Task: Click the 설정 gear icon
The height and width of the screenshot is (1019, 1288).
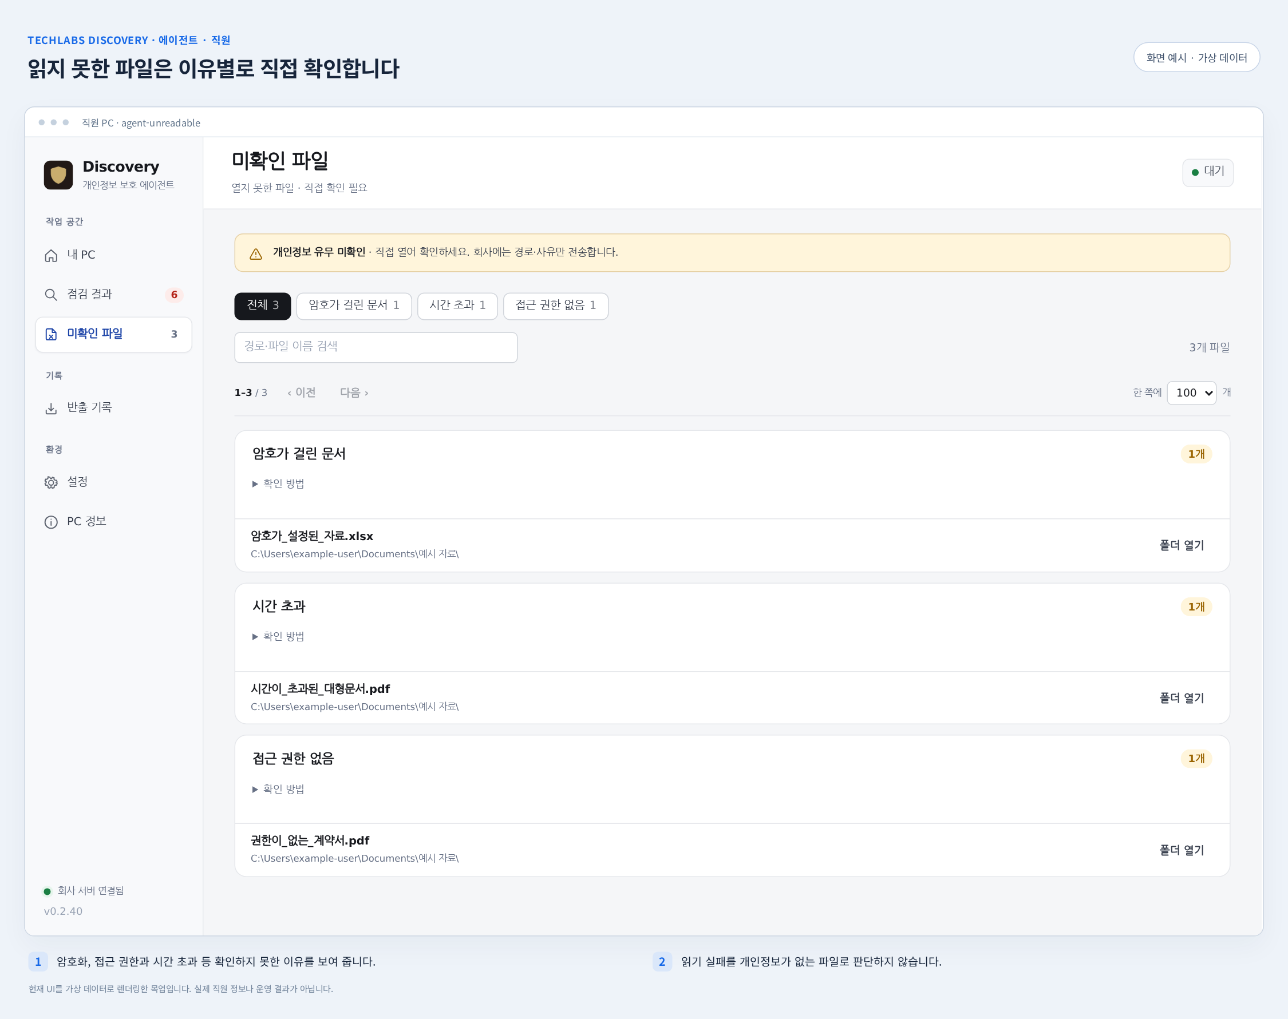Action: click(52, 482)
